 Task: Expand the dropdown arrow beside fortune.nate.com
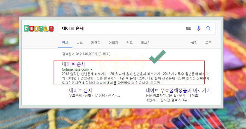tap(92, 70)
